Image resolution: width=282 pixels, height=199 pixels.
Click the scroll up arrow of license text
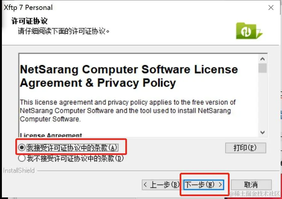pyautogui.click(x=262, y=59)
